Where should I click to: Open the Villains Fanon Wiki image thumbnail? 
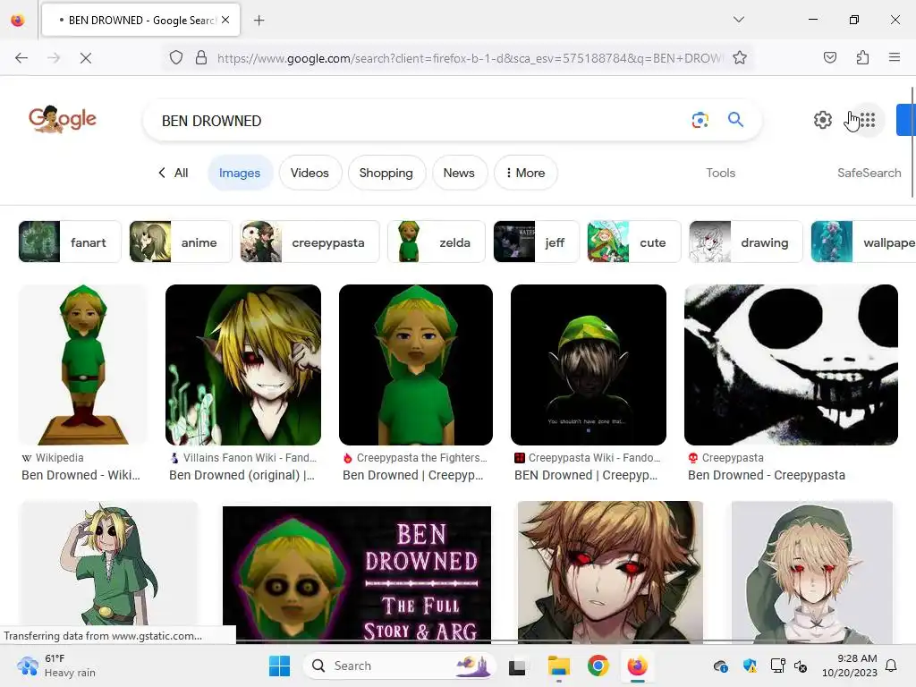pos(243,365)
